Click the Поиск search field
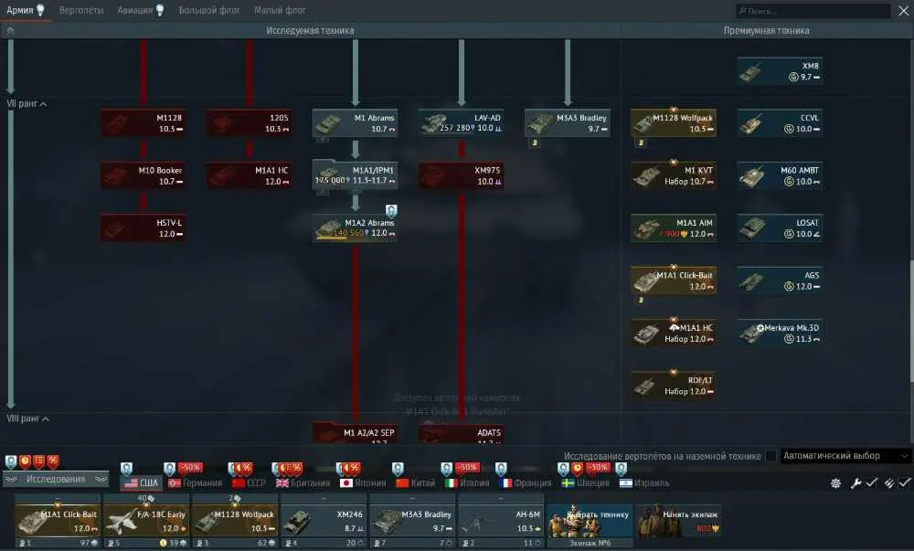 [x=813, y=10]
